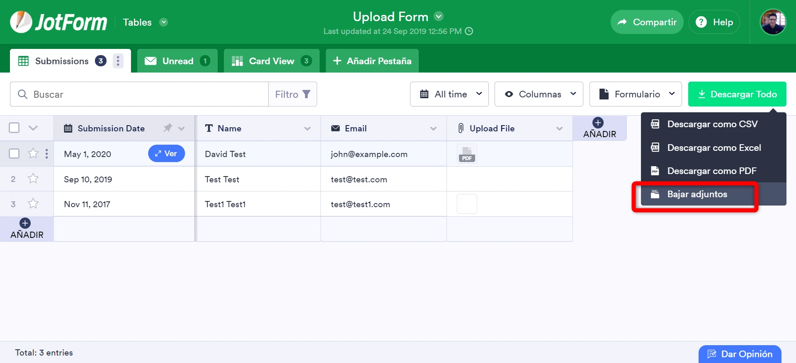
Task: Click the pin icon on Submission Date column
Action: coord(167,128)
